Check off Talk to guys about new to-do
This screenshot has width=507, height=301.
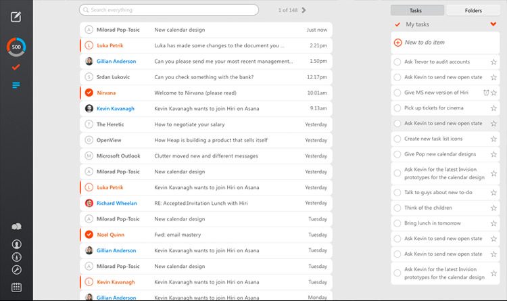(397, 193)
